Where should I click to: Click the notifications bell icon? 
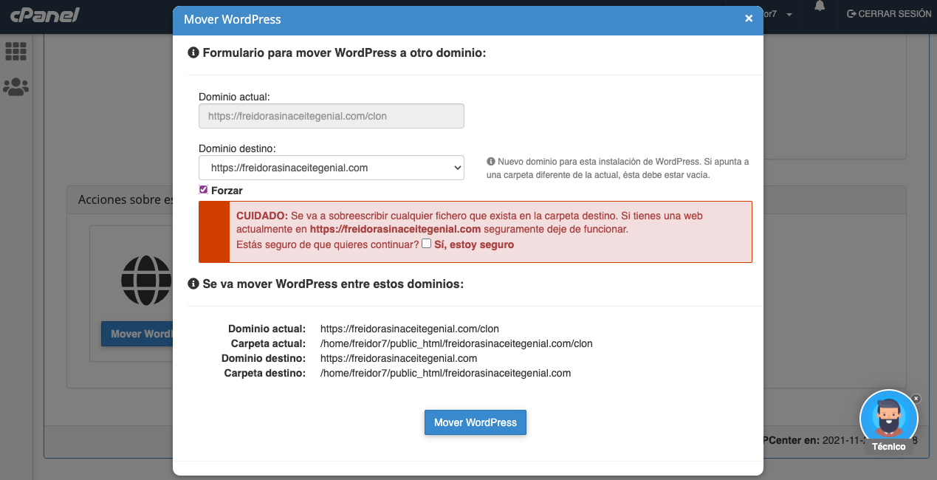pos(820,7)
